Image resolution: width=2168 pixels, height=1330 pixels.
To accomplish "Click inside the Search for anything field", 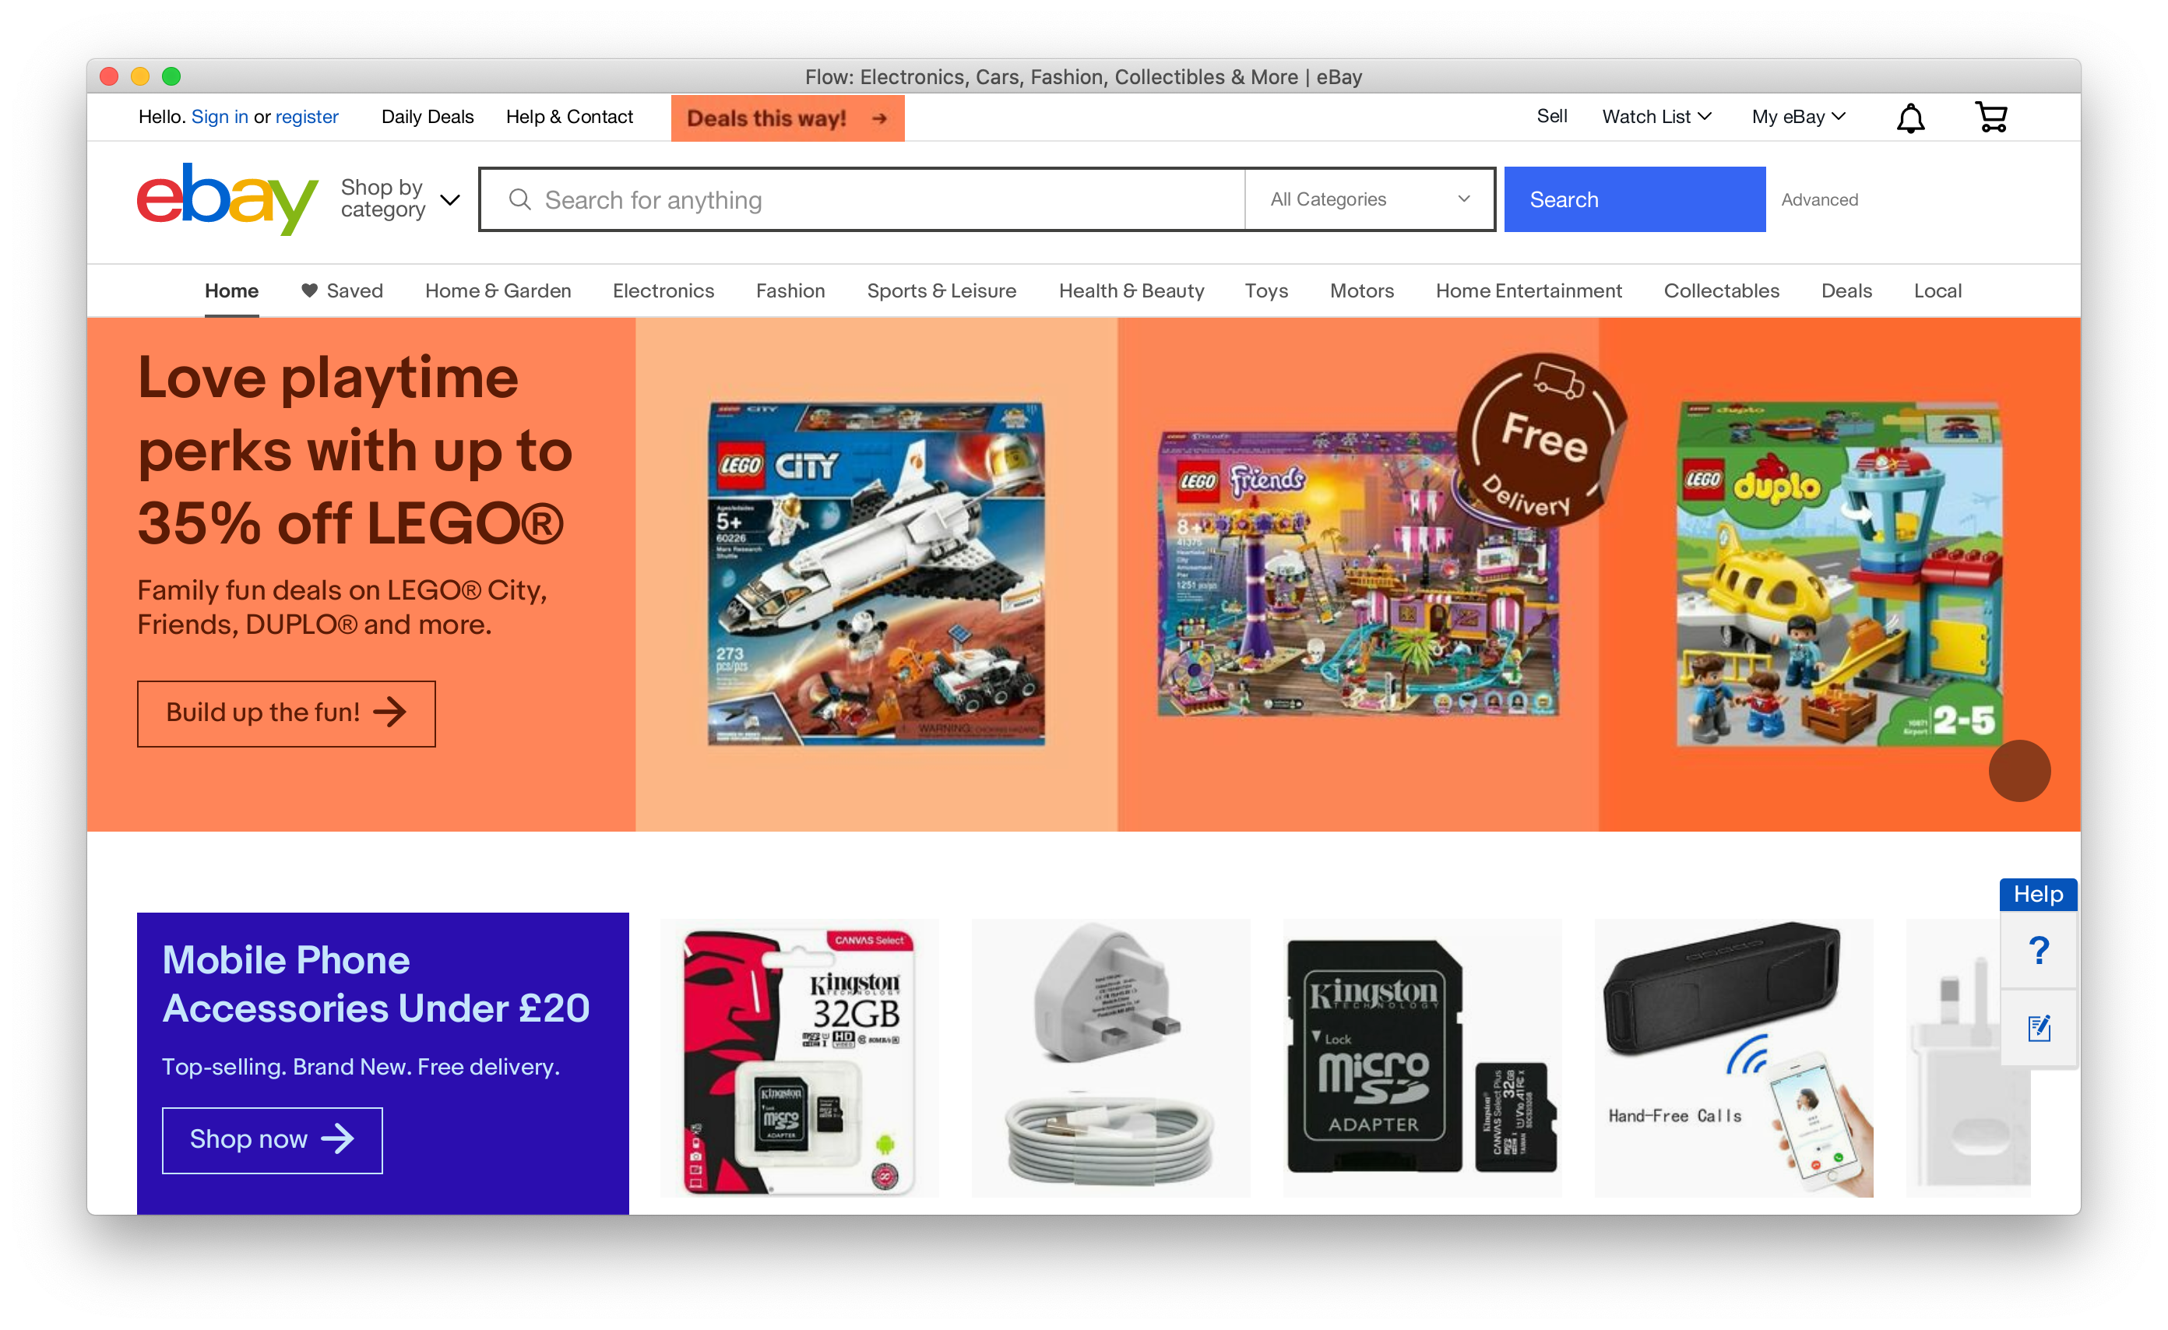I will pos(862,199).
